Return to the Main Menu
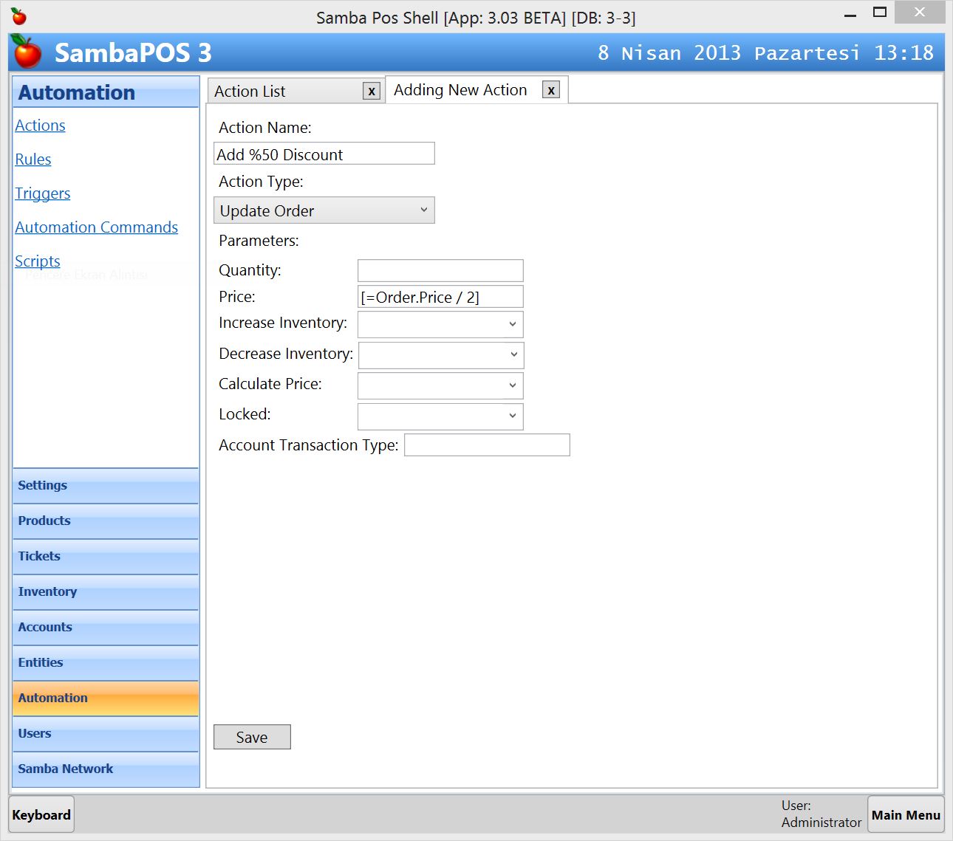Screen dimensions: 953x841 point(906,814)
